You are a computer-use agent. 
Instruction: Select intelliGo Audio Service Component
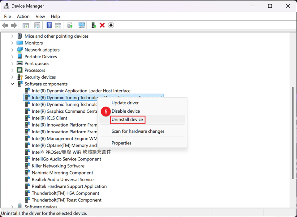(x=66, y=159)
